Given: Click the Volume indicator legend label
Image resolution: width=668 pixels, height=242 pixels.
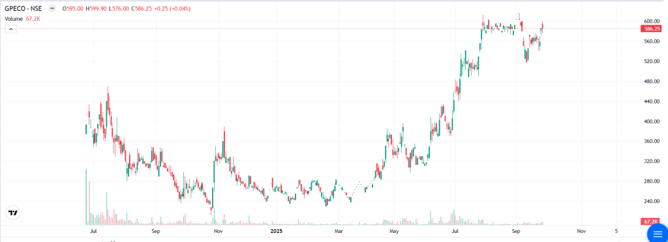Looking at the screenshot, I should coord(14,19).
